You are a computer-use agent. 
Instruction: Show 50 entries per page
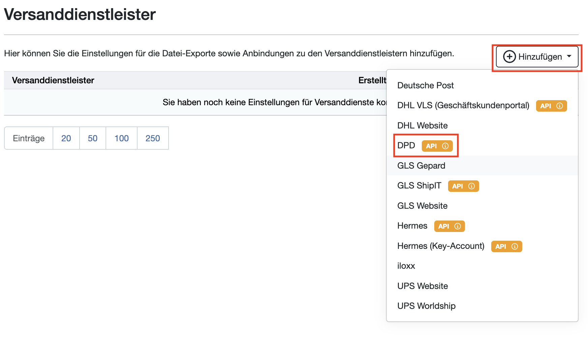93,138
